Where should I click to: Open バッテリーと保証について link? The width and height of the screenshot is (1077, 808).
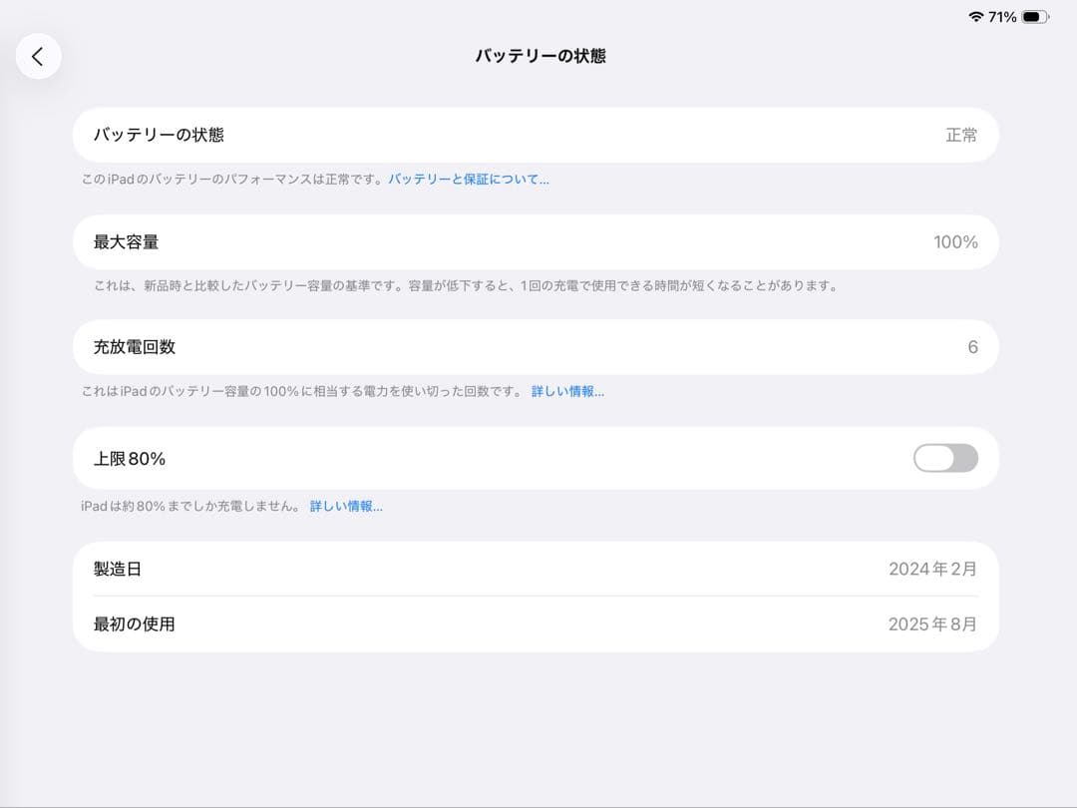[469, 179]
